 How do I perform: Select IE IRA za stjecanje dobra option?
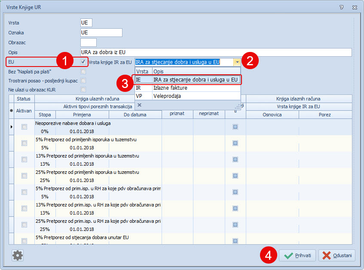(187, 79)
